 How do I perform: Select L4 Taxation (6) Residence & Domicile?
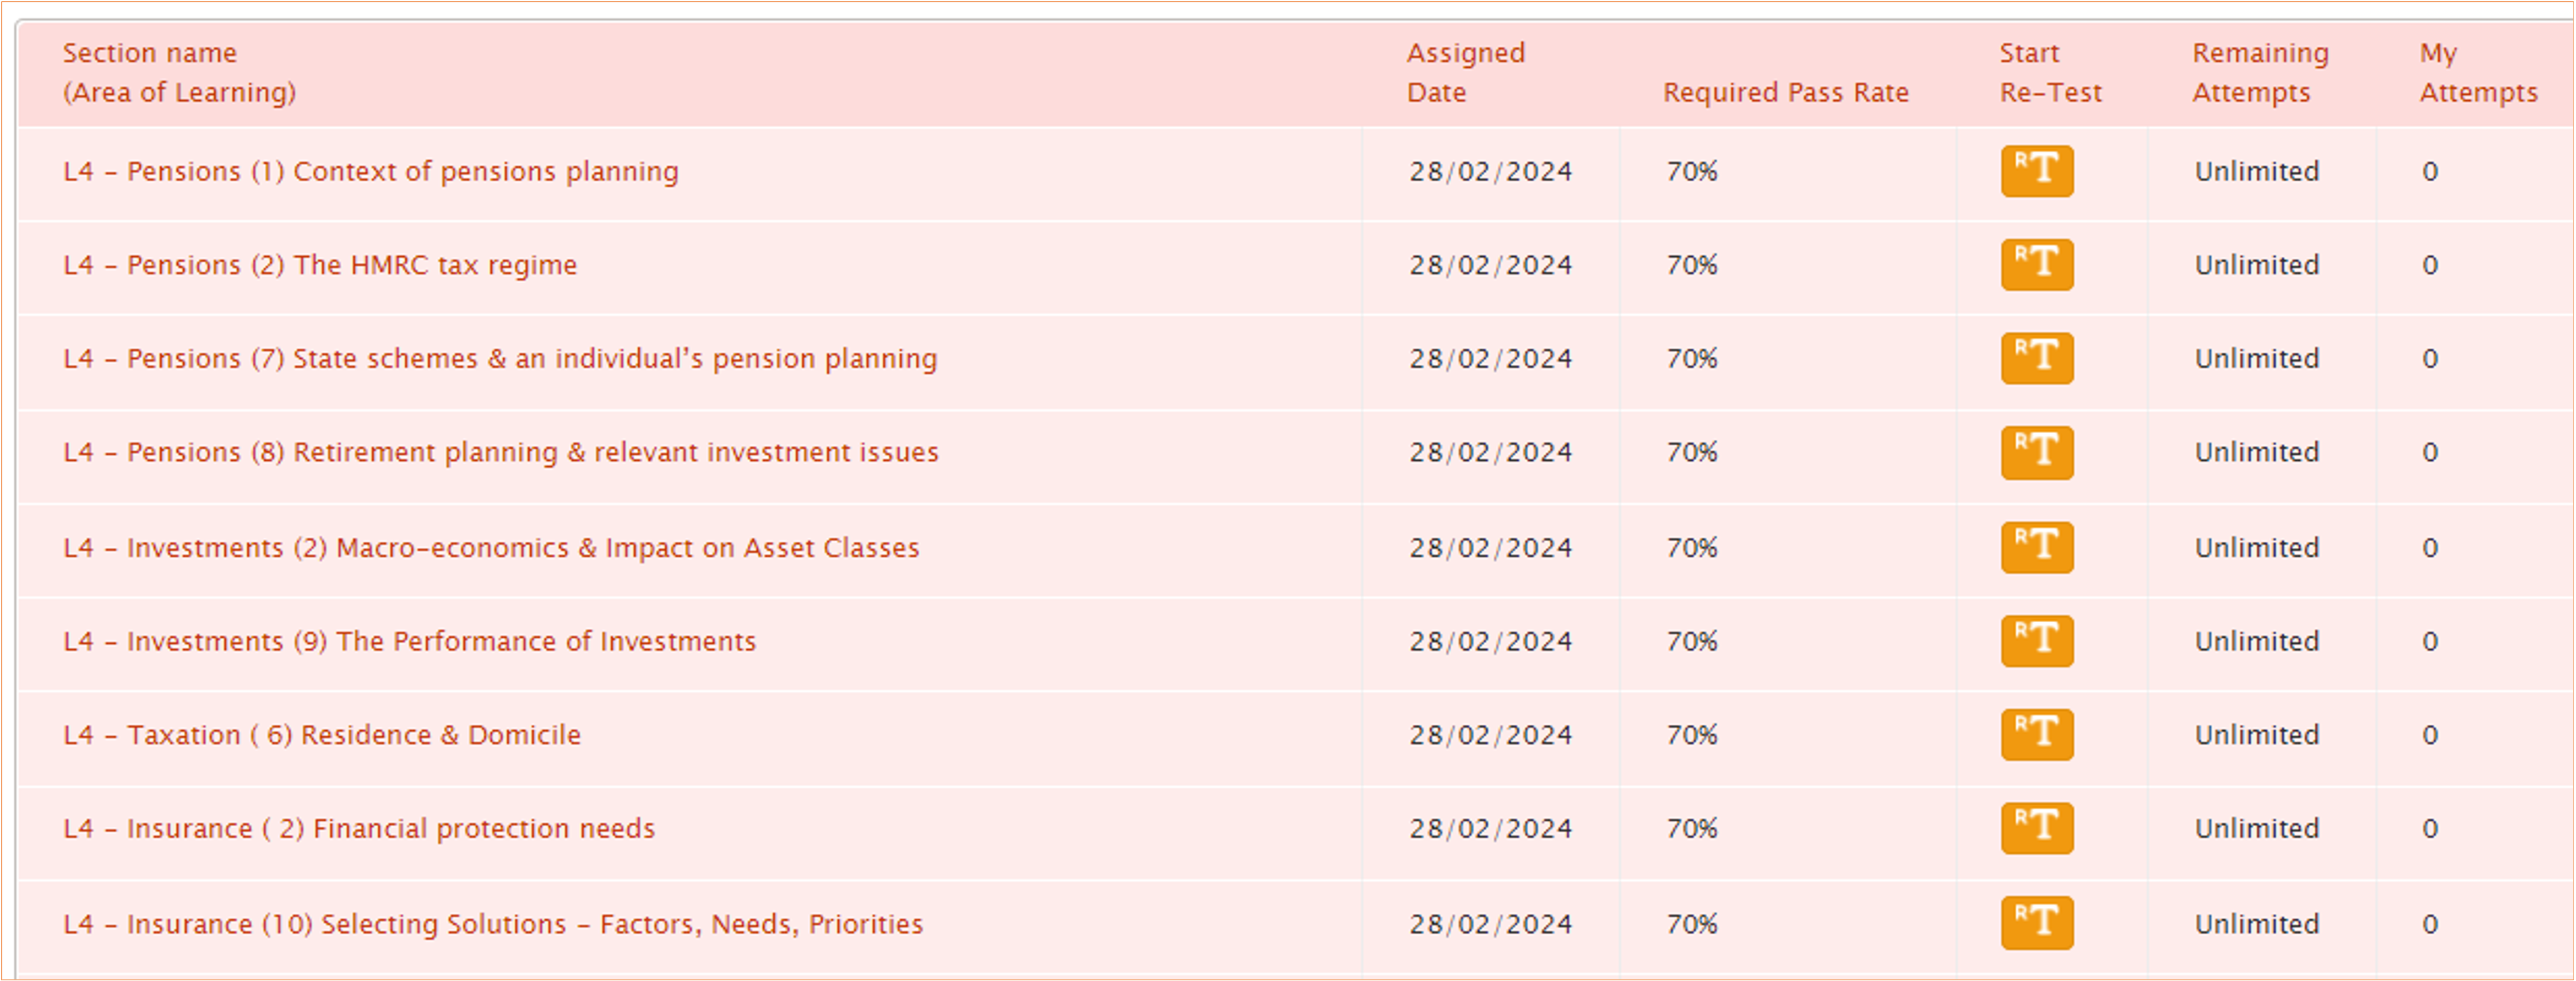coord(321,735)
